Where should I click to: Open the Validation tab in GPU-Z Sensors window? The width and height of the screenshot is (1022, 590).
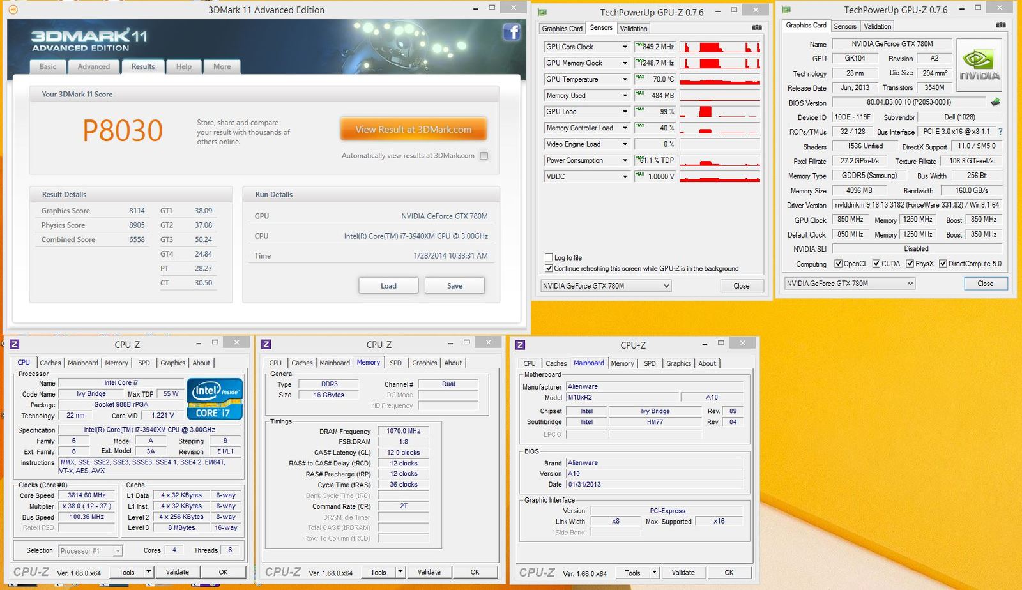point(634,29)
